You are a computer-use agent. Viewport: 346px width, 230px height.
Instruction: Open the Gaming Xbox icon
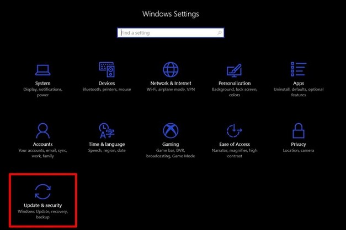click(x=171, y=130)
